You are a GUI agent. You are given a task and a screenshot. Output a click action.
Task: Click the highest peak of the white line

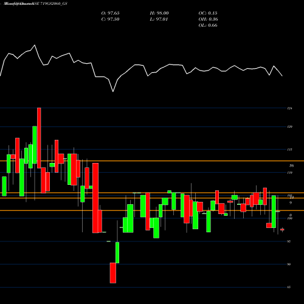(35, 45)
